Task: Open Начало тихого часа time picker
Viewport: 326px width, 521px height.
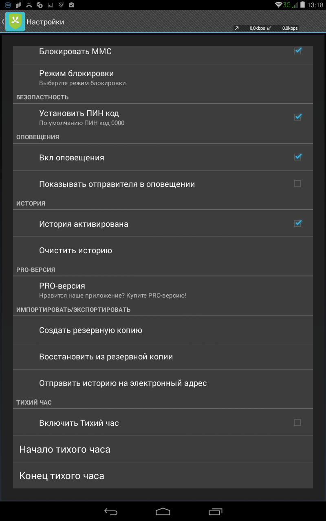Action: point(163,449)
